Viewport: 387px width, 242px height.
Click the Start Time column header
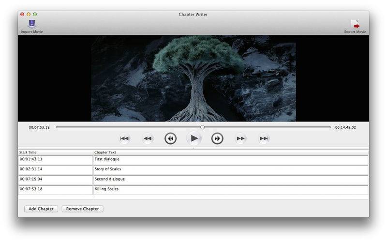coord(55,152)
